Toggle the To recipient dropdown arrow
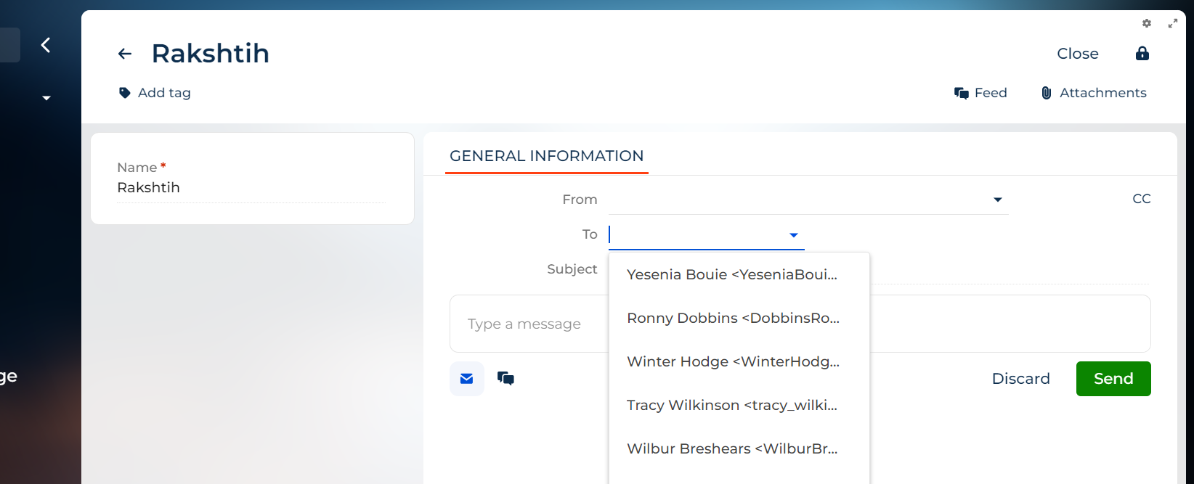 click(x=794, y=235)
